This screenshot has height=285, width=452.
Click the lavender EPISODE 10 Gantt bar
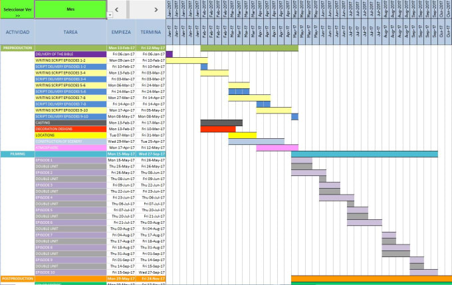coord(424,272)
